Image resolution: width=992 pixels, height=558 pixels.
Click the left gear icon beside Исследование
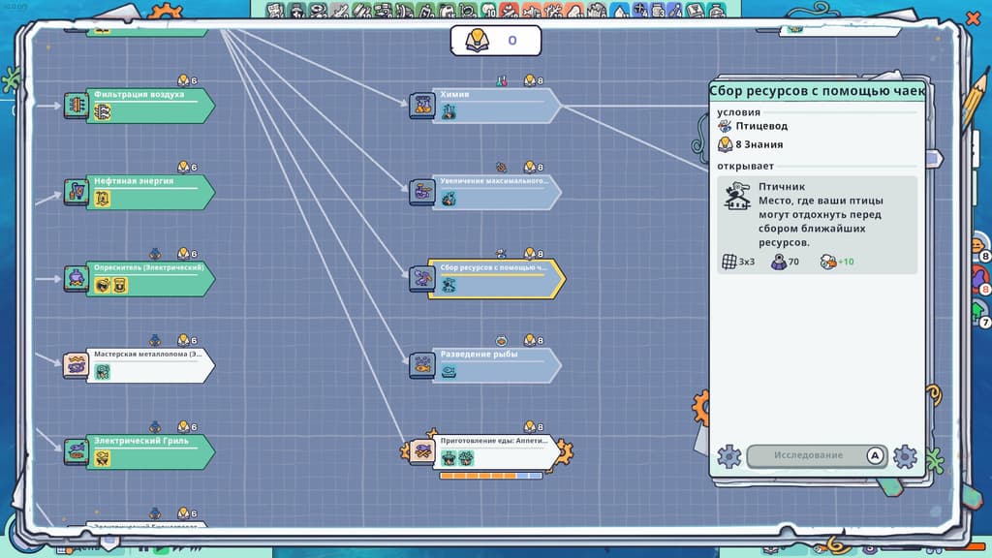coord(728,456)
